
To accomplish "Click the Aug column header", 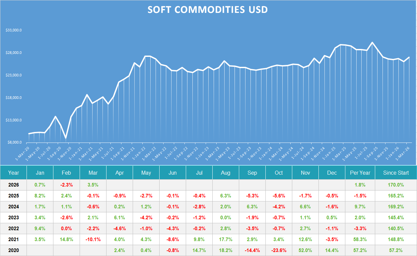I will 226,173.
